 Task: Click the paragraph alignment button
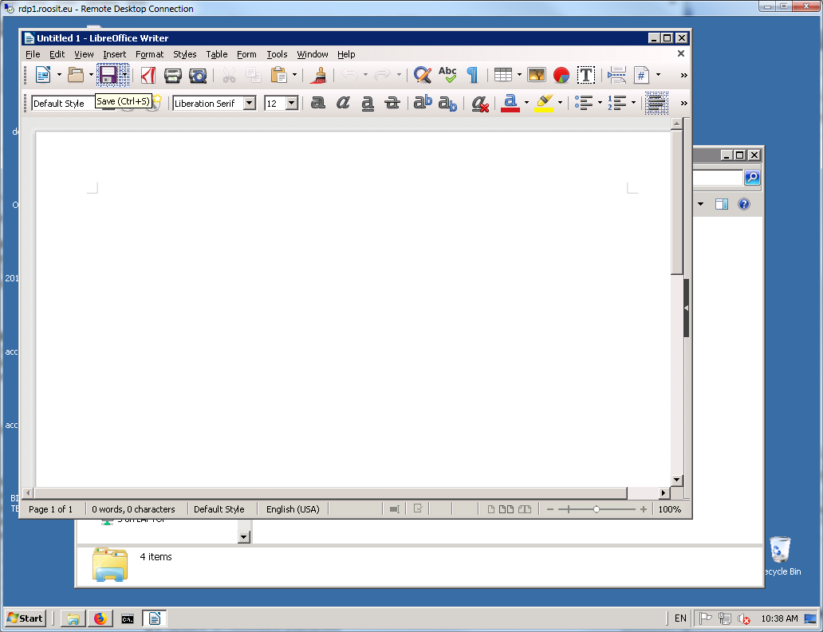click(x=656, y=103)
